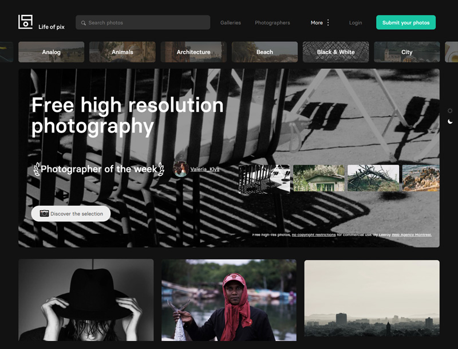Select the Animals category tile
This screenshot has height=349, width=458.
tap(122, 52)
